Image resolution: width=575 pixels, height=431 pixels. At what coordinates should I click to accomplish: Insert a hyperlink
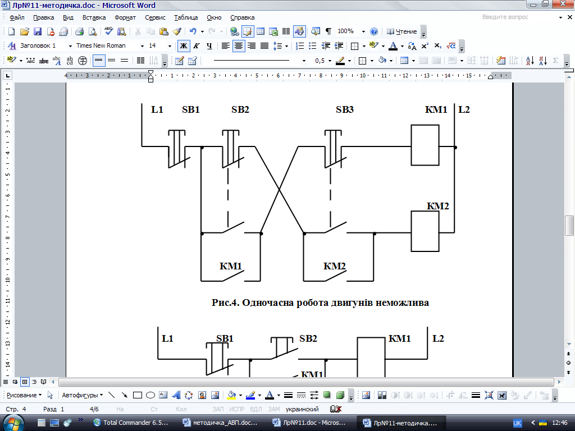[234, 31]
